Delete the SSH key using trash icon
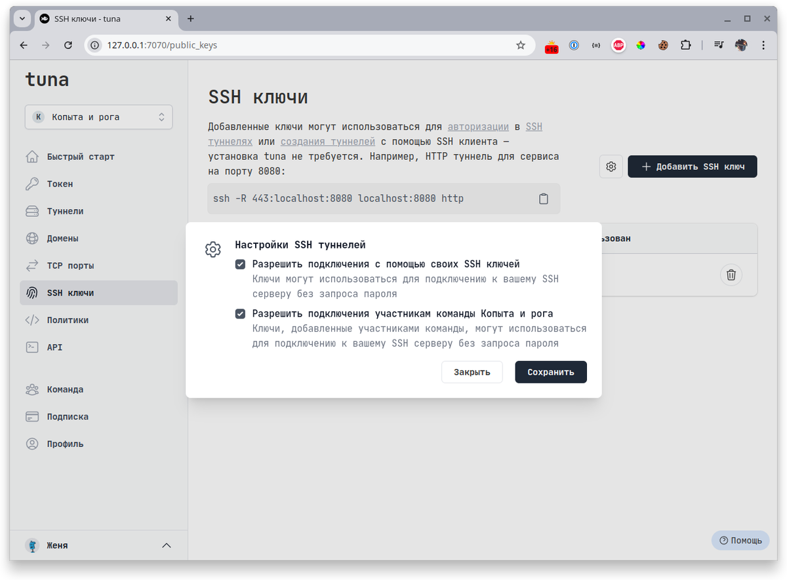The image size is (787, 580). [x=731, y=275]
